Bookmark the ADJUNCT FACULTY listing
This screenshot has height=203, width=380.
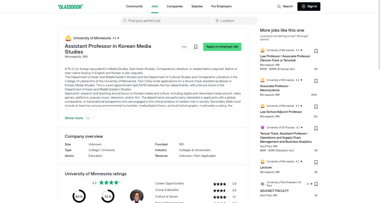pyautogui.click(x=316, y=184)
